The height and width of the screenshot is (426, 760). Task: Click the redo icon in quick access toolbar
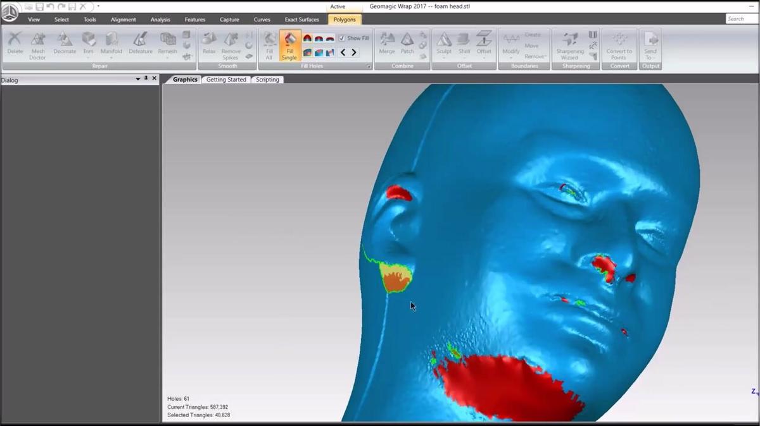pos(61,6)
